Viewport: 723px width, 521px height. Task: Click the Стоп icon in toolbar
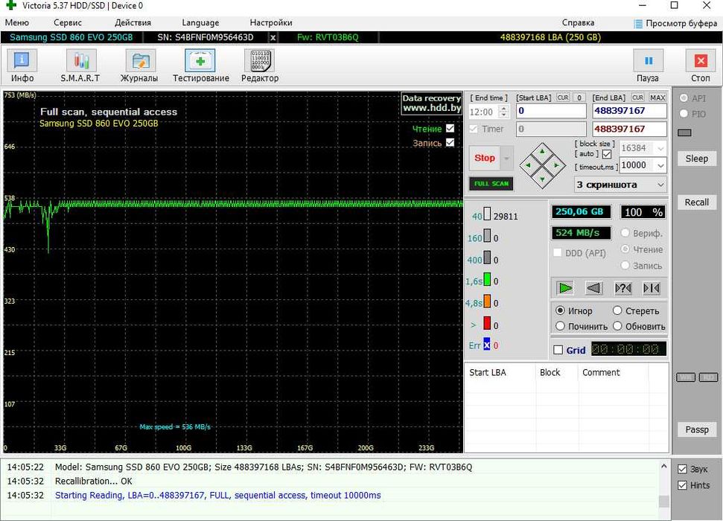[700, 65]
